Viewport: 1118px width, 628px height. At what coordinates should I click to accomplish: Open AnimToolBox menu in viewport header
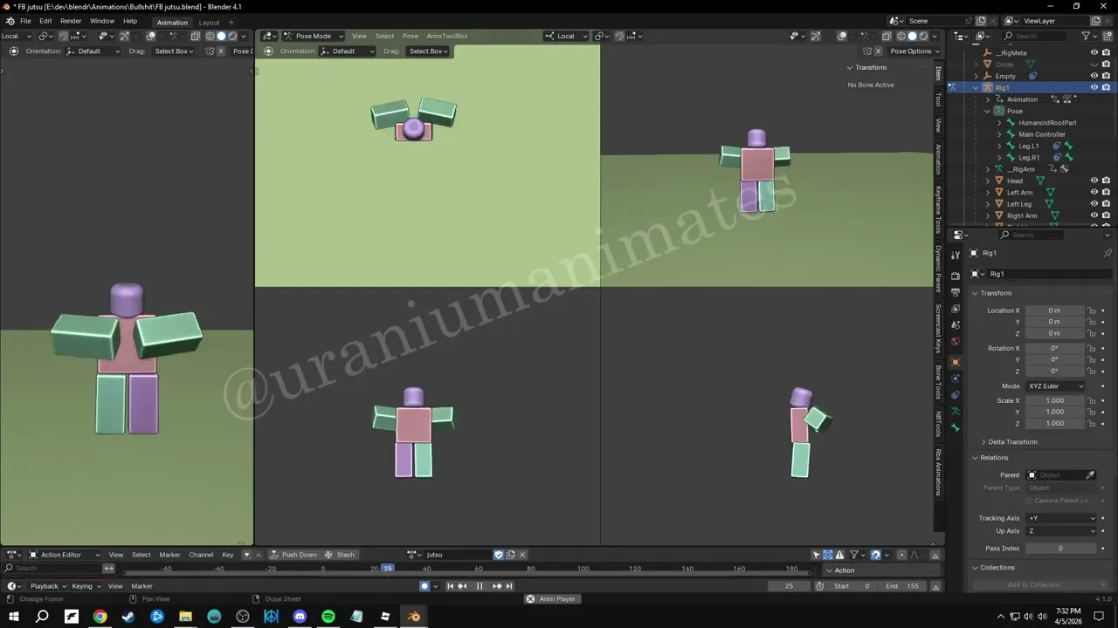447,36
